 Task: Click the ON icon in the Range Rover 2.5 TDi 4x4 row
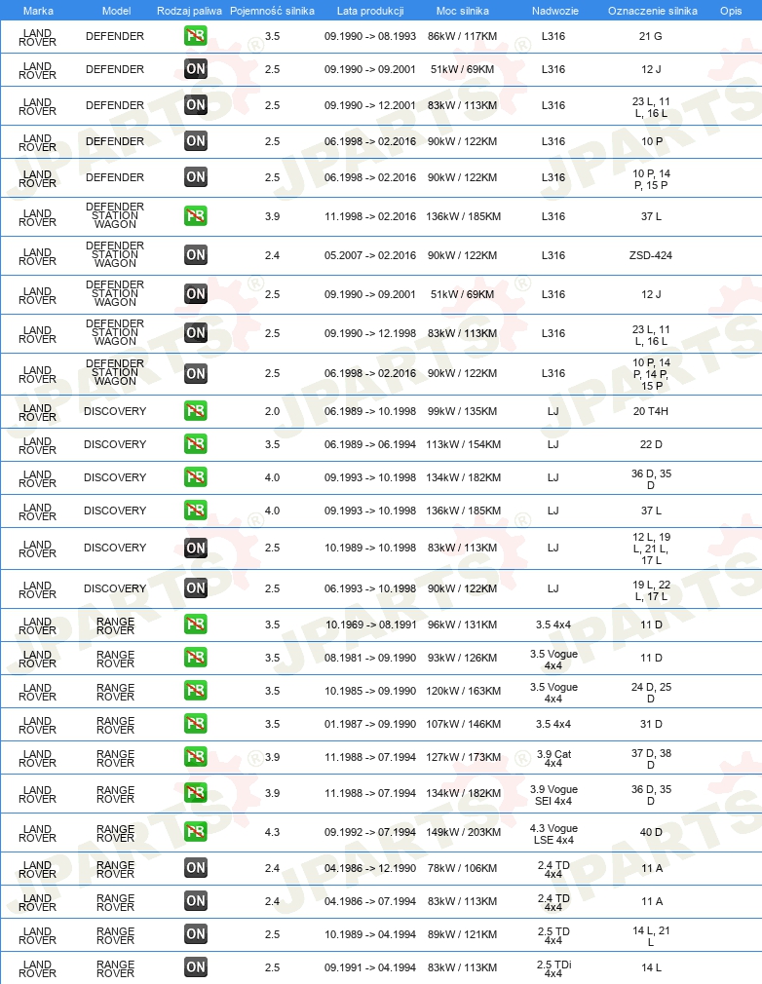click(195, 967)
